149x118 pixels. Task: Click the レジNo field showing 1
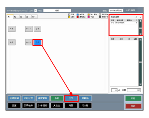pyautogui.click(x=35, y=10)
